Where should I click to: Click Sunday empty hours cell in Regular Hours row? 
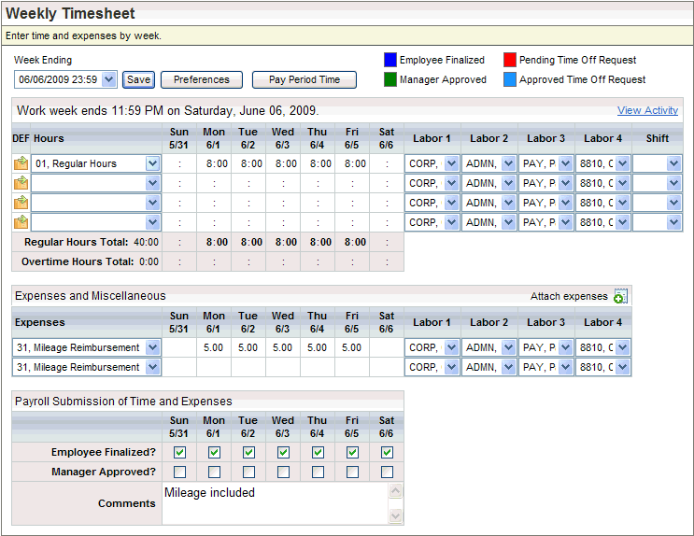tap(179, 163)
